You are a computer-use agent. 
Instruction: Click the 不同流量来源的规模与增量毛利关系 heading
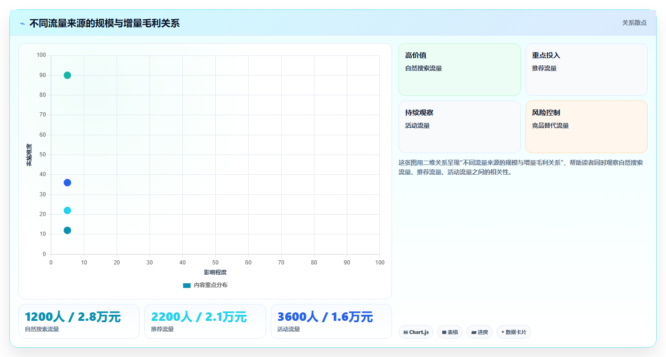104,23
